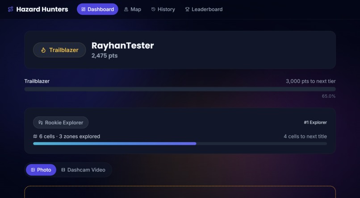
Task: Click the 4 cells to next title text
Action: (x=305, y=136)
